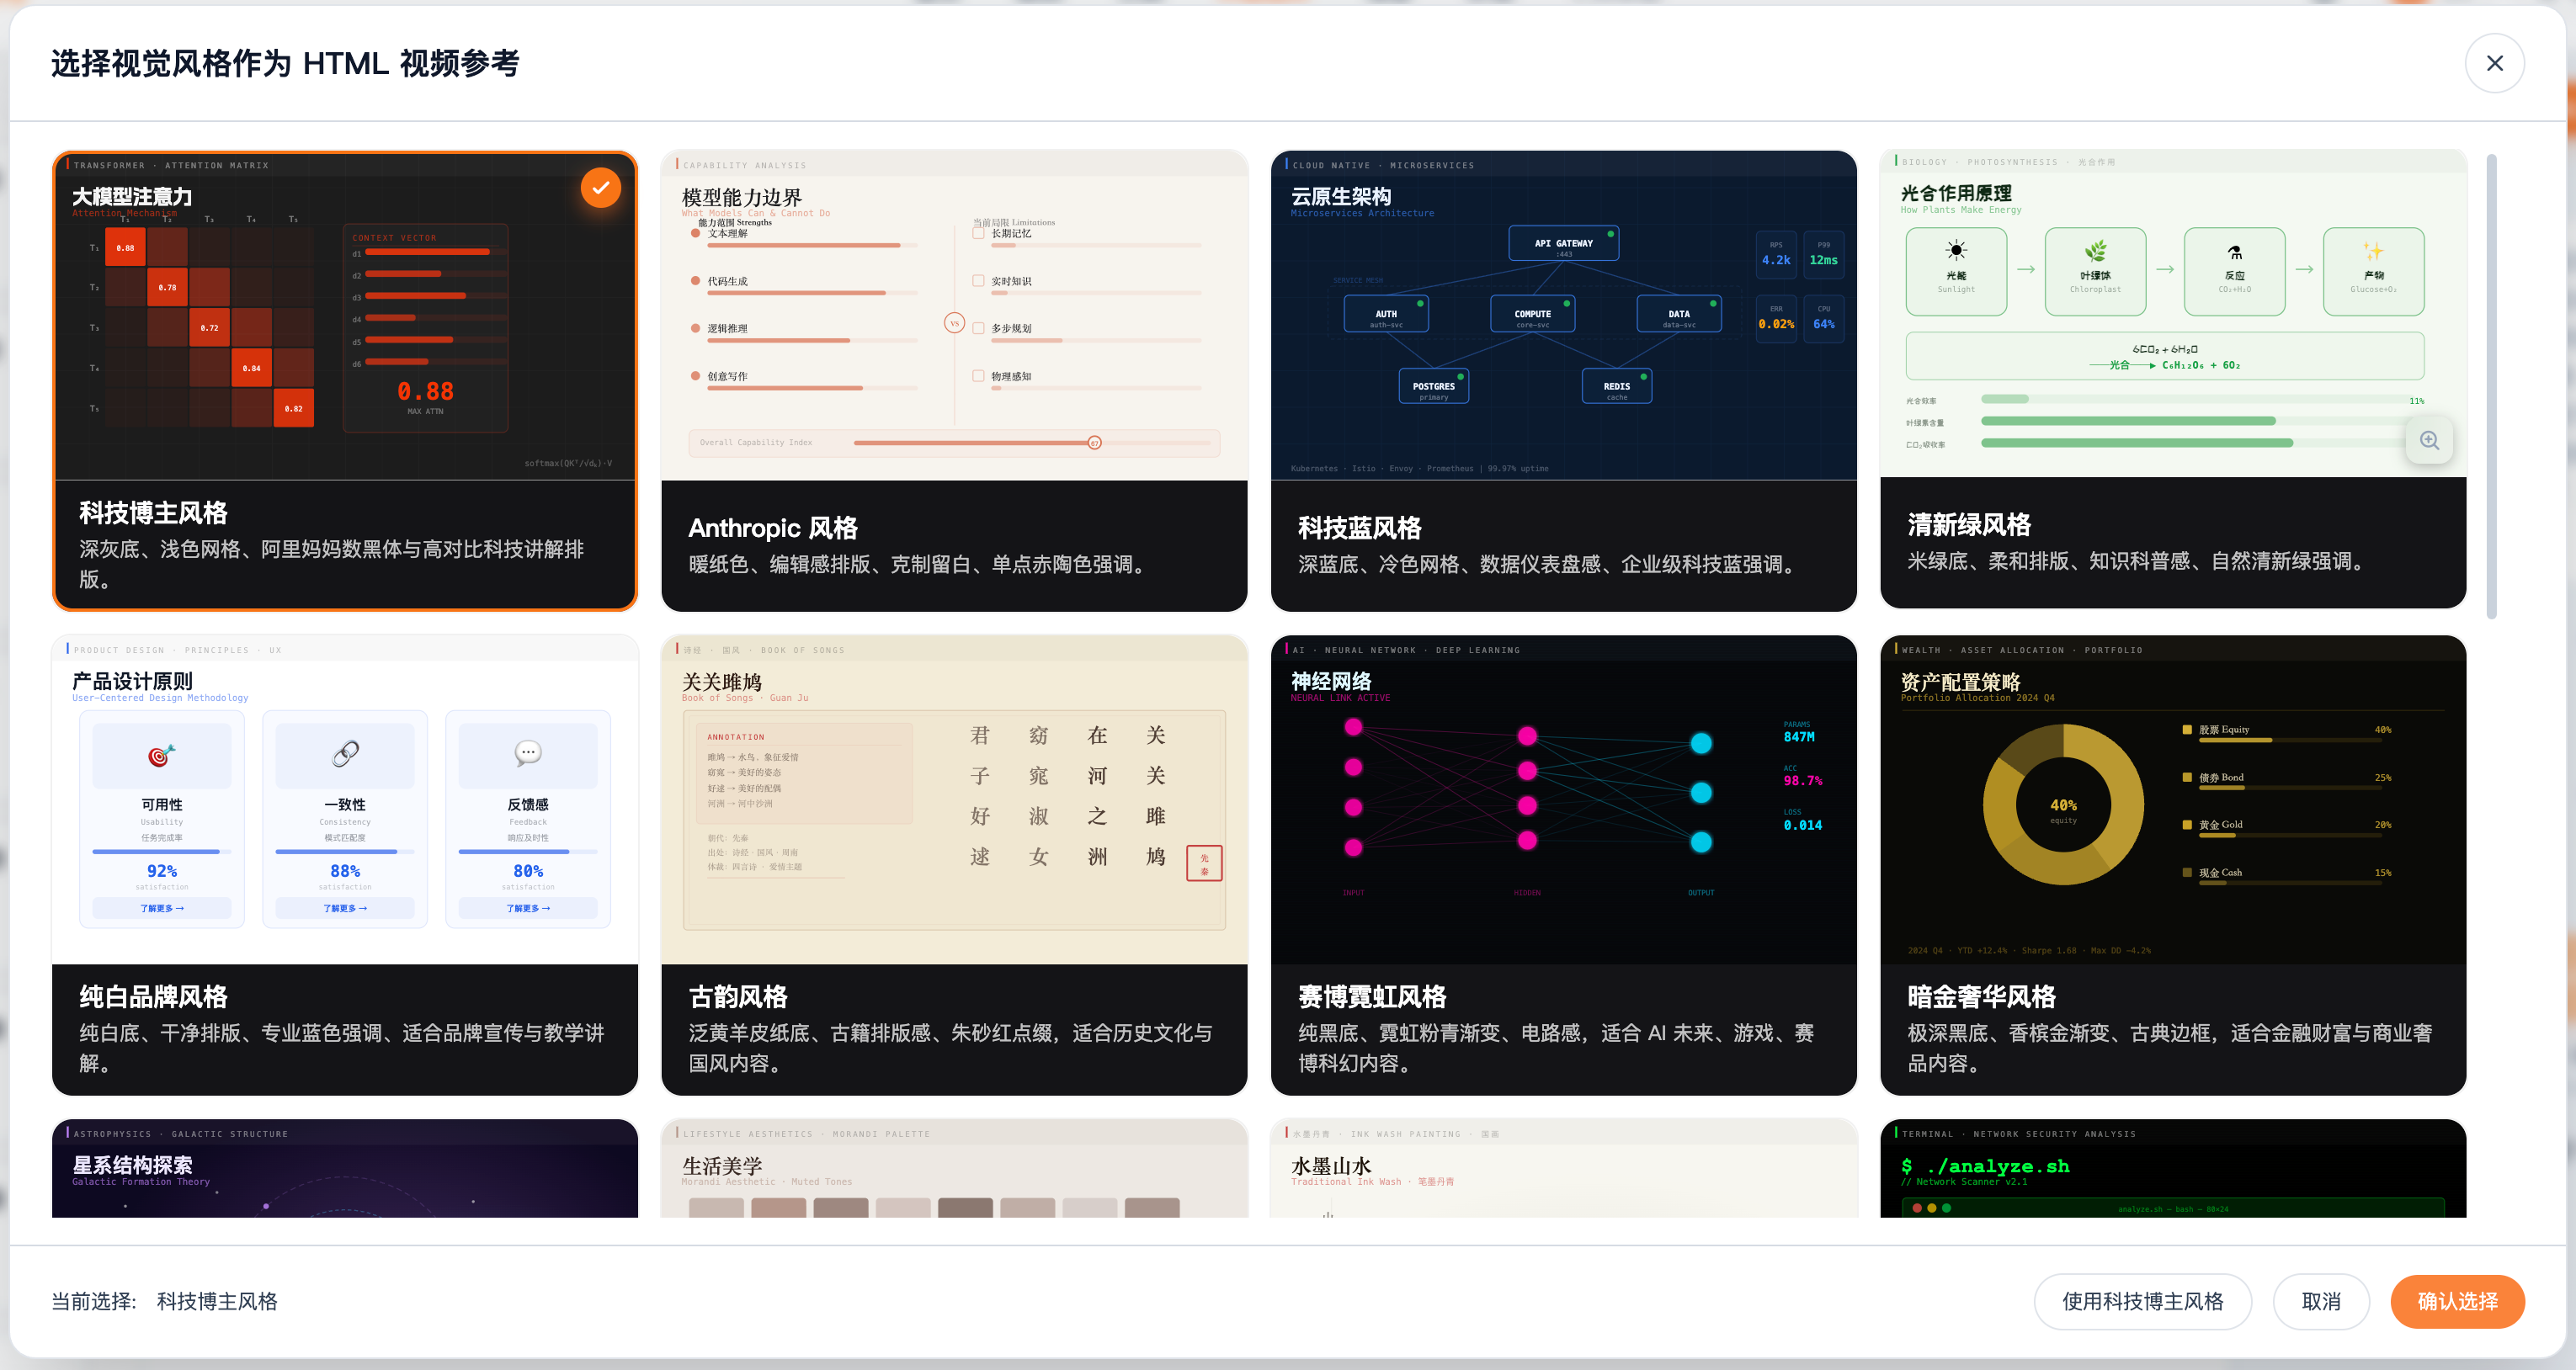This screenshot has height=1370, width=2576.
Task: Click the 叶绿体 leaf icon in green preview
Action: pos(2095,250)
